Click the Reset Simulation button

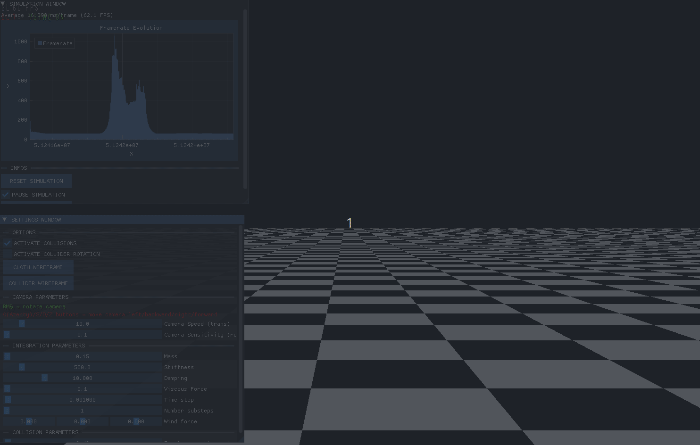pyautogui.click(x=36, y=181)
